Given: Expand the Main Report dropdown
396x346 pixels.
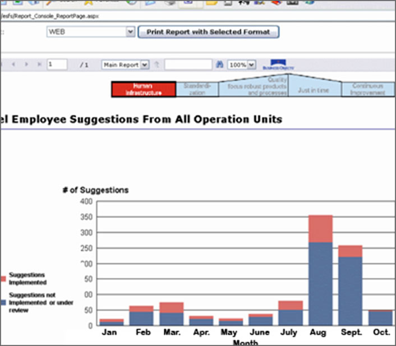Looking at the screenshot, I should tap(145, 64).
